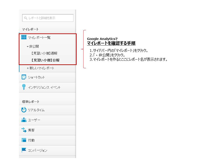Open the コンバージョン reports label
Screen dimensions: 218x164
[38, 150]
